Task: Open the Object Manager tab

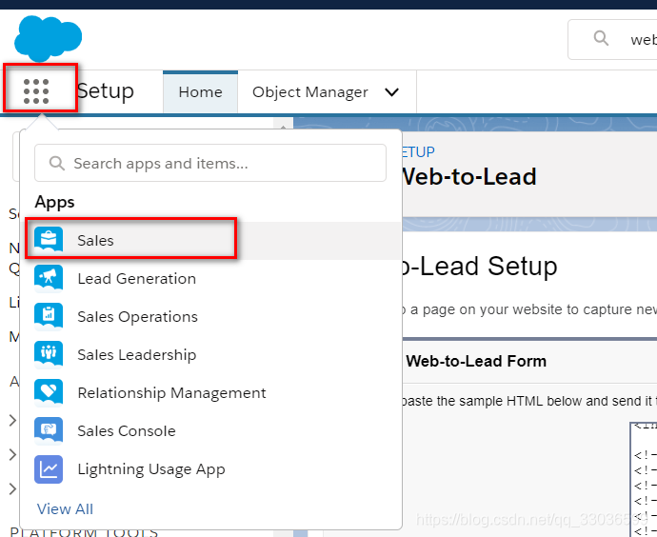Action: (310, 91)
